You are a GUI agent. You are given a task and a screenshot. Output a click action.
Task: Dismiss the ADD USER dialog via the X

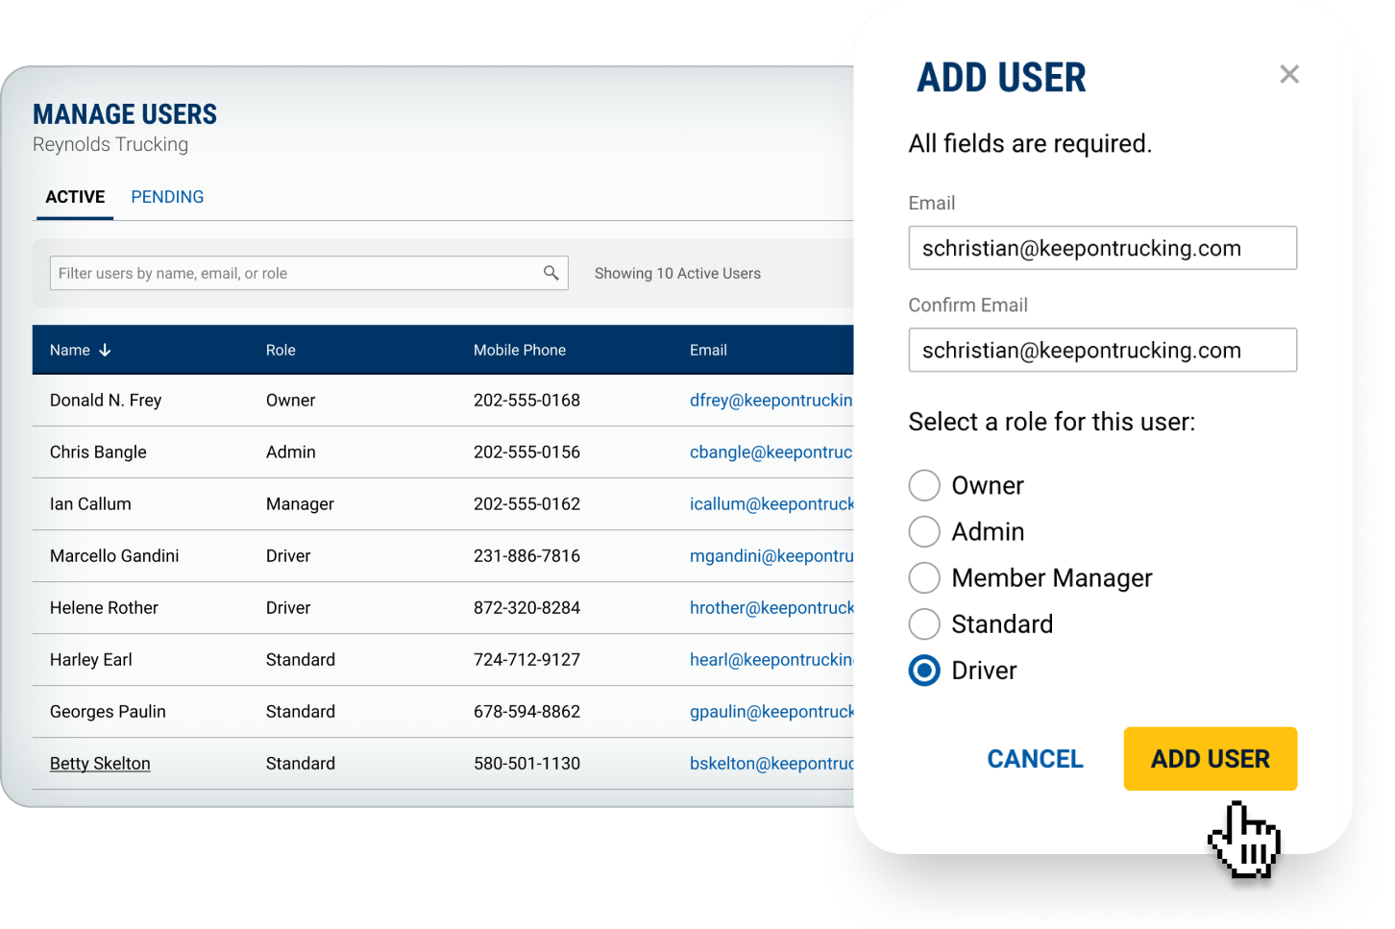(1288, 74)
